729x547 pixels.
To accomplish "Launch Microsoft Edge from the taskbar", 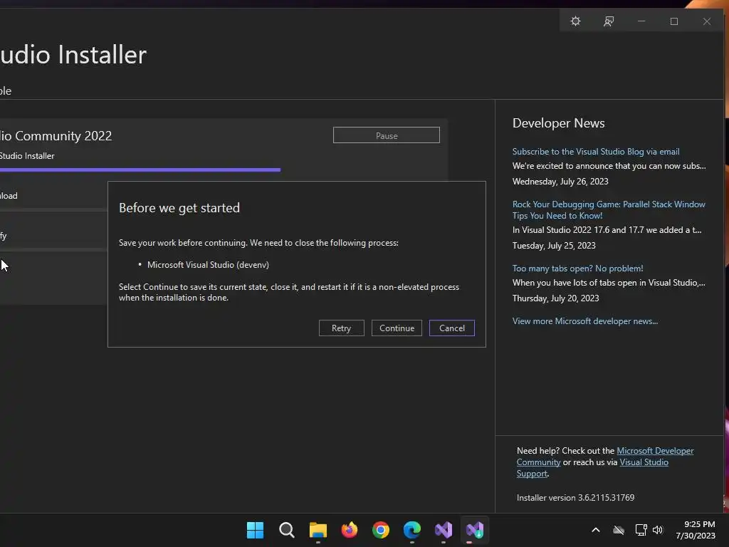I will coord(412,530).
